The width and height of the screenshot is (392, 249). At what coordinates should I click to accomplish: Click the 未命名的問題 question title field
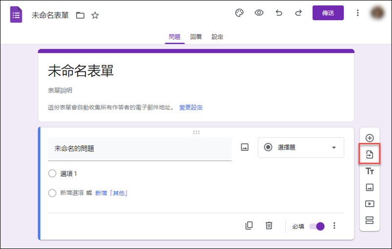tap(140, 149)
